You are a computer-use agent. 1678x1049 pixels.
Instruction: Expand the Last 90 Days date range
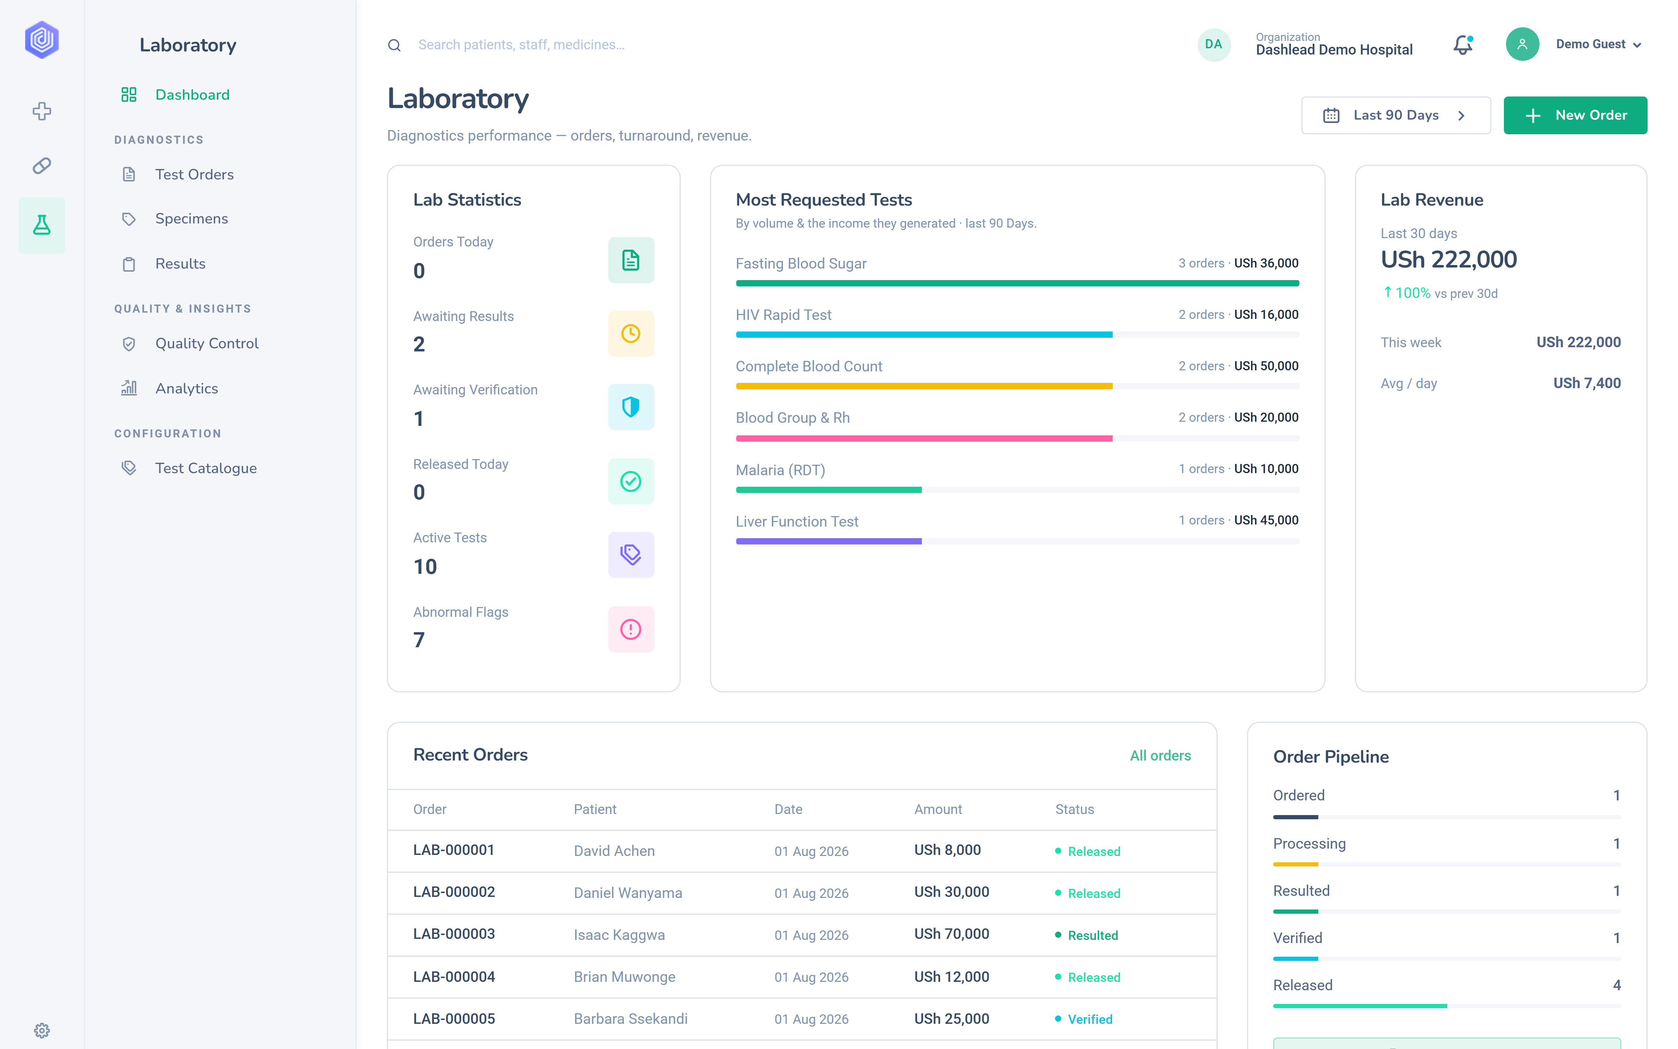tap(1396, 115)
